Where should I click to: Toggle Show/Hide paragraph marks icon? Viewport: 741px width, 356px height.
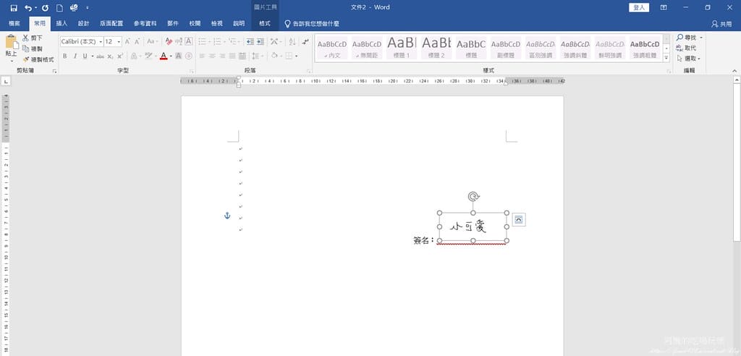(305, 41)
